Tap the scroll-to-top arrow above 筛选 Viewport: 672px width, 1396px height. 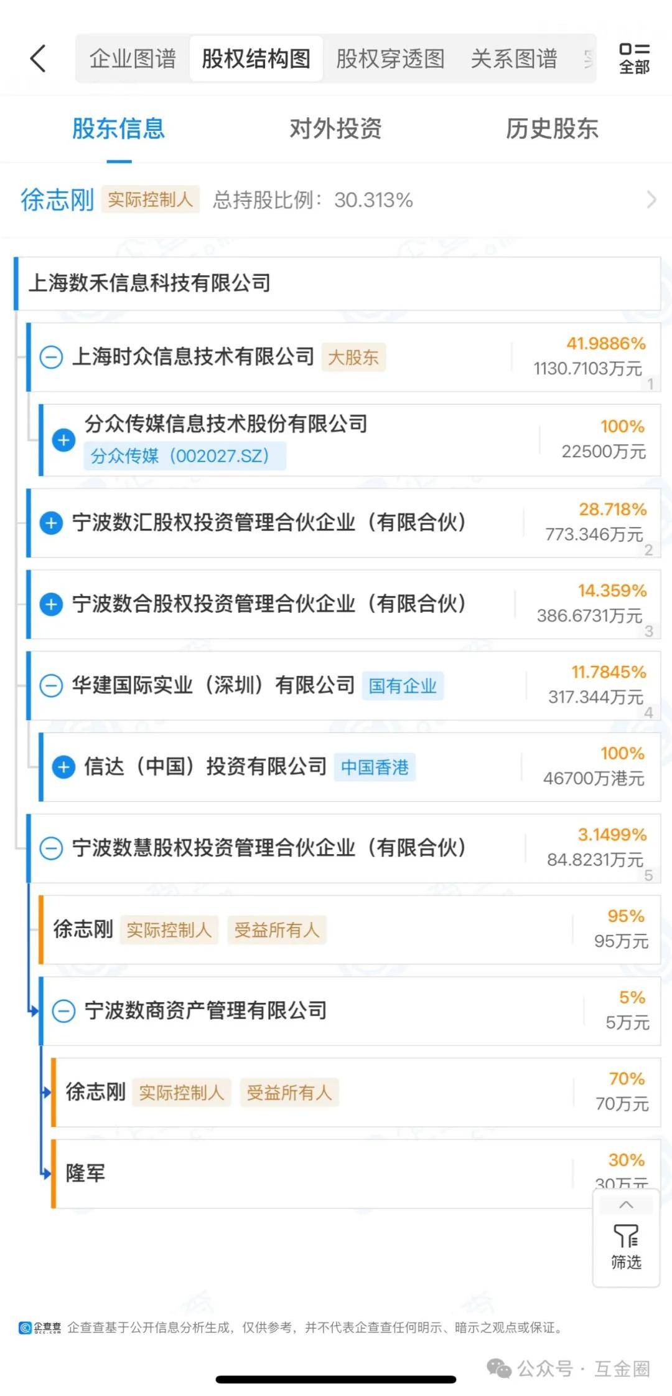pos(626,1205)
